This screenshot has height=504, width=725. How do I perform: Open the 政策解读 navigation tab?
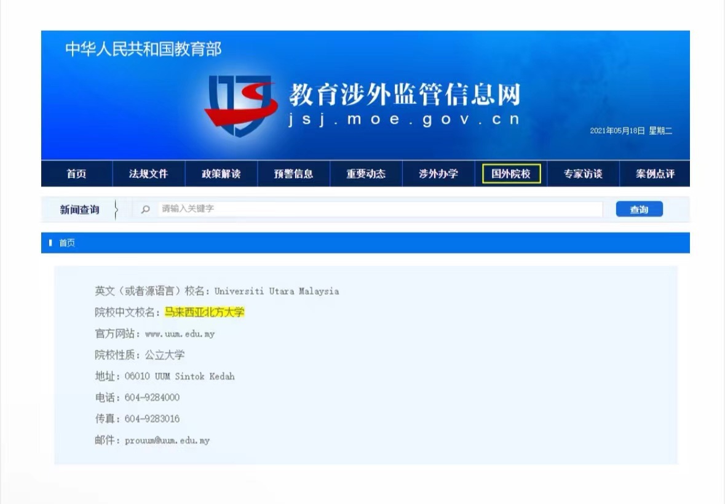click(221, 174)
